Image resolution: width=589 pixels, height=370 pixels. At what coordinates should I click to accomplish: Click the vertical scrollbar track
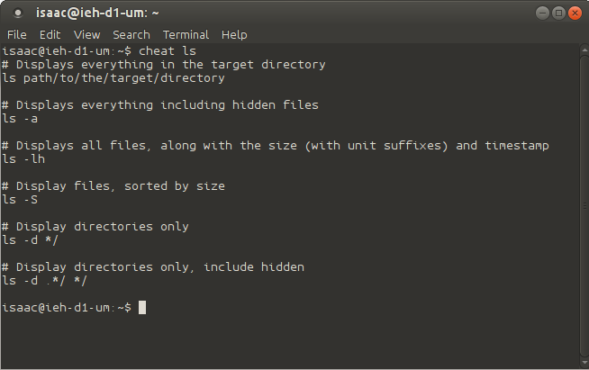tap(584, 206)
